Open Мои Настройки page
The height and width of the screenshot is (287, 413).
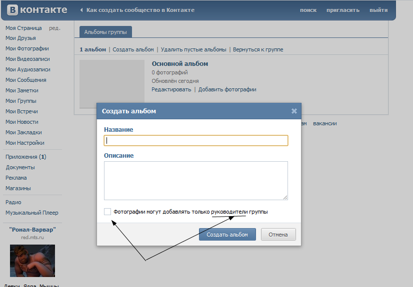click(24, 143)
